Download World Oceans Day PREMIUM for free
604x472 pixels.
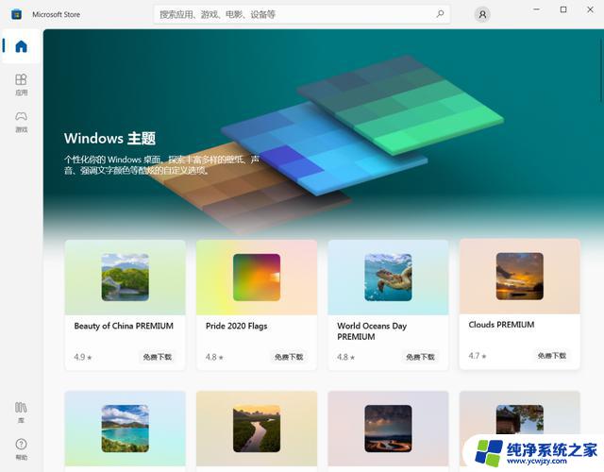tap(420, 357)
